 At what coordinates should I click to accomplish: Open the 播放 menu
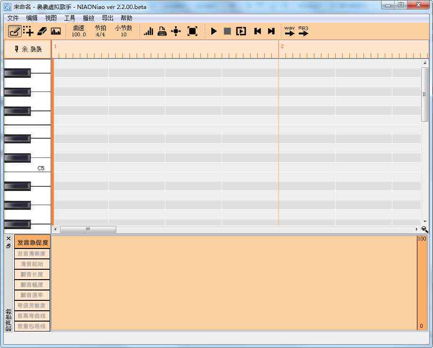pos(89,18)
